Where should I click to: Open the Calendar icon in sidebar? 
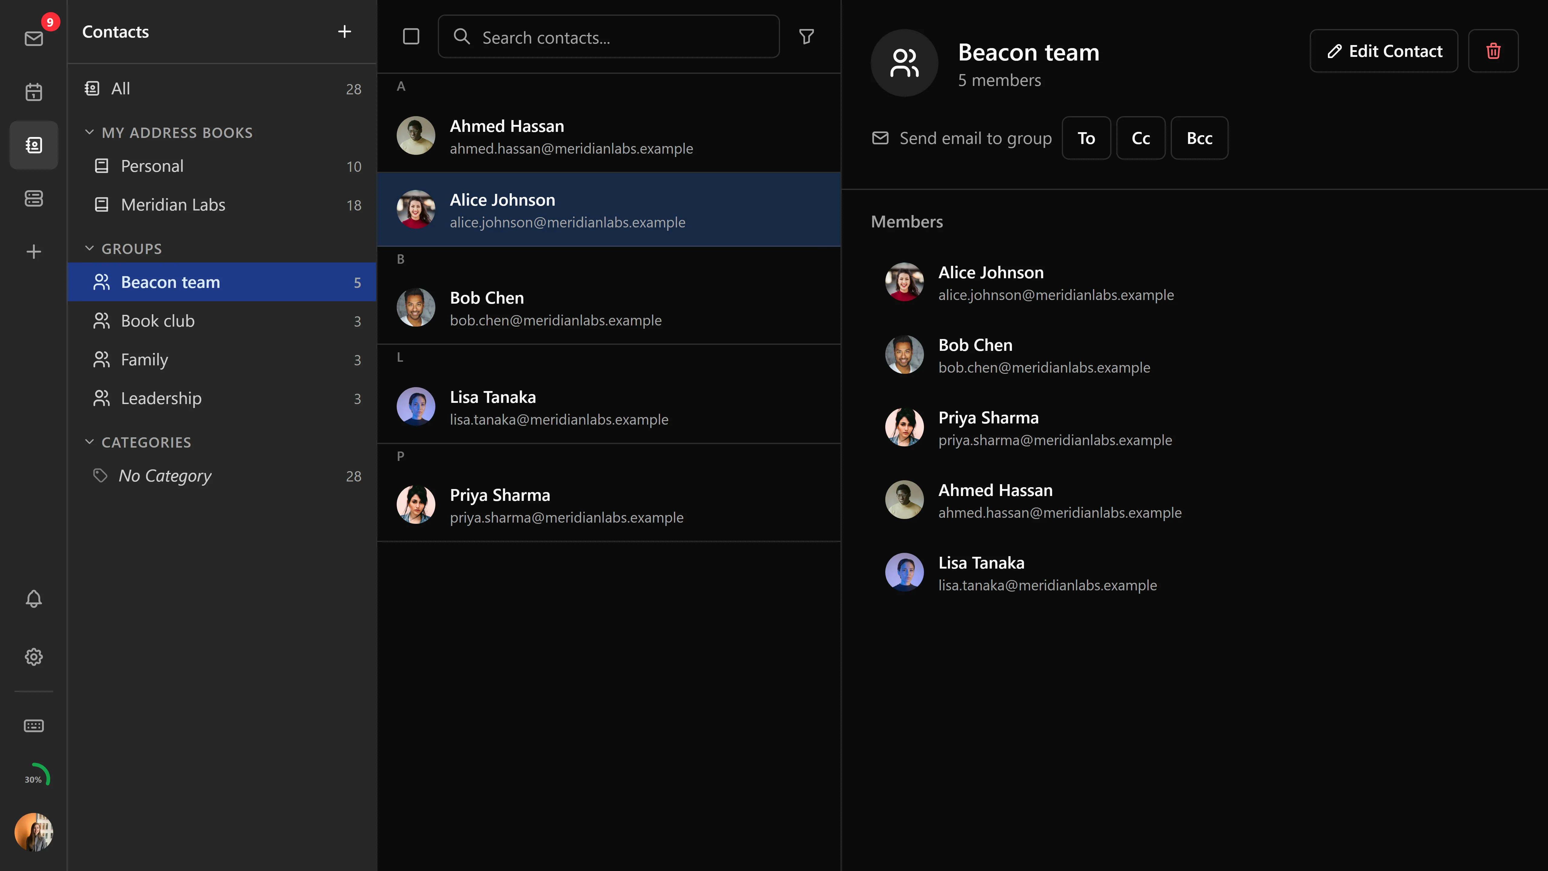point(34,92)
